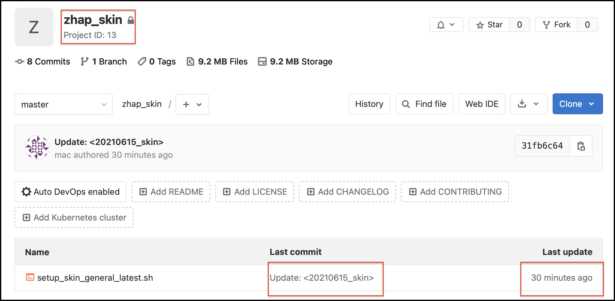Viewport: 615px width, 301px height.
Task: Expand the plus add-file dropdown
Action: [x=192, y=104]
